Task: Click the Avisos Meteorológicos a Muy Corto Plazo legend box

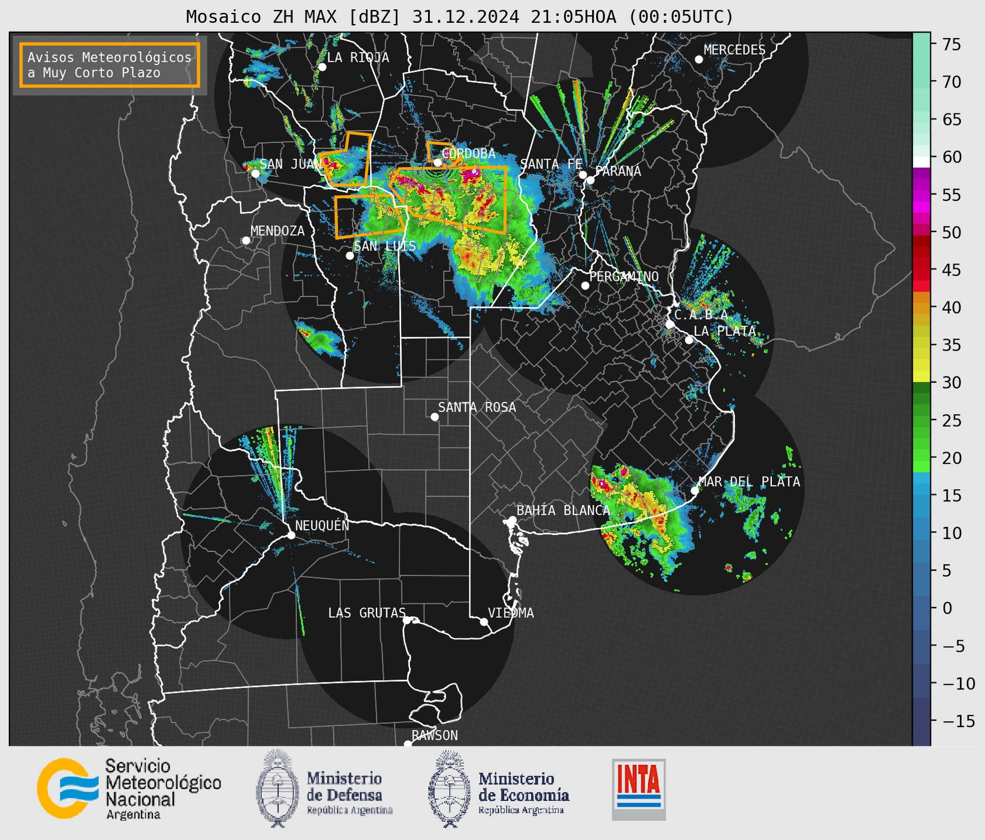Action: (x=110, y=65)
